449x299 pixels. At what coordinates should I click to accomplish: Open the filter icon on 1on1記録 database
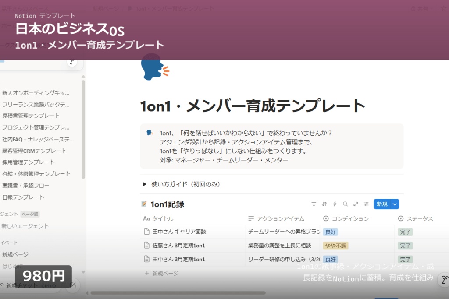(314, 204)
